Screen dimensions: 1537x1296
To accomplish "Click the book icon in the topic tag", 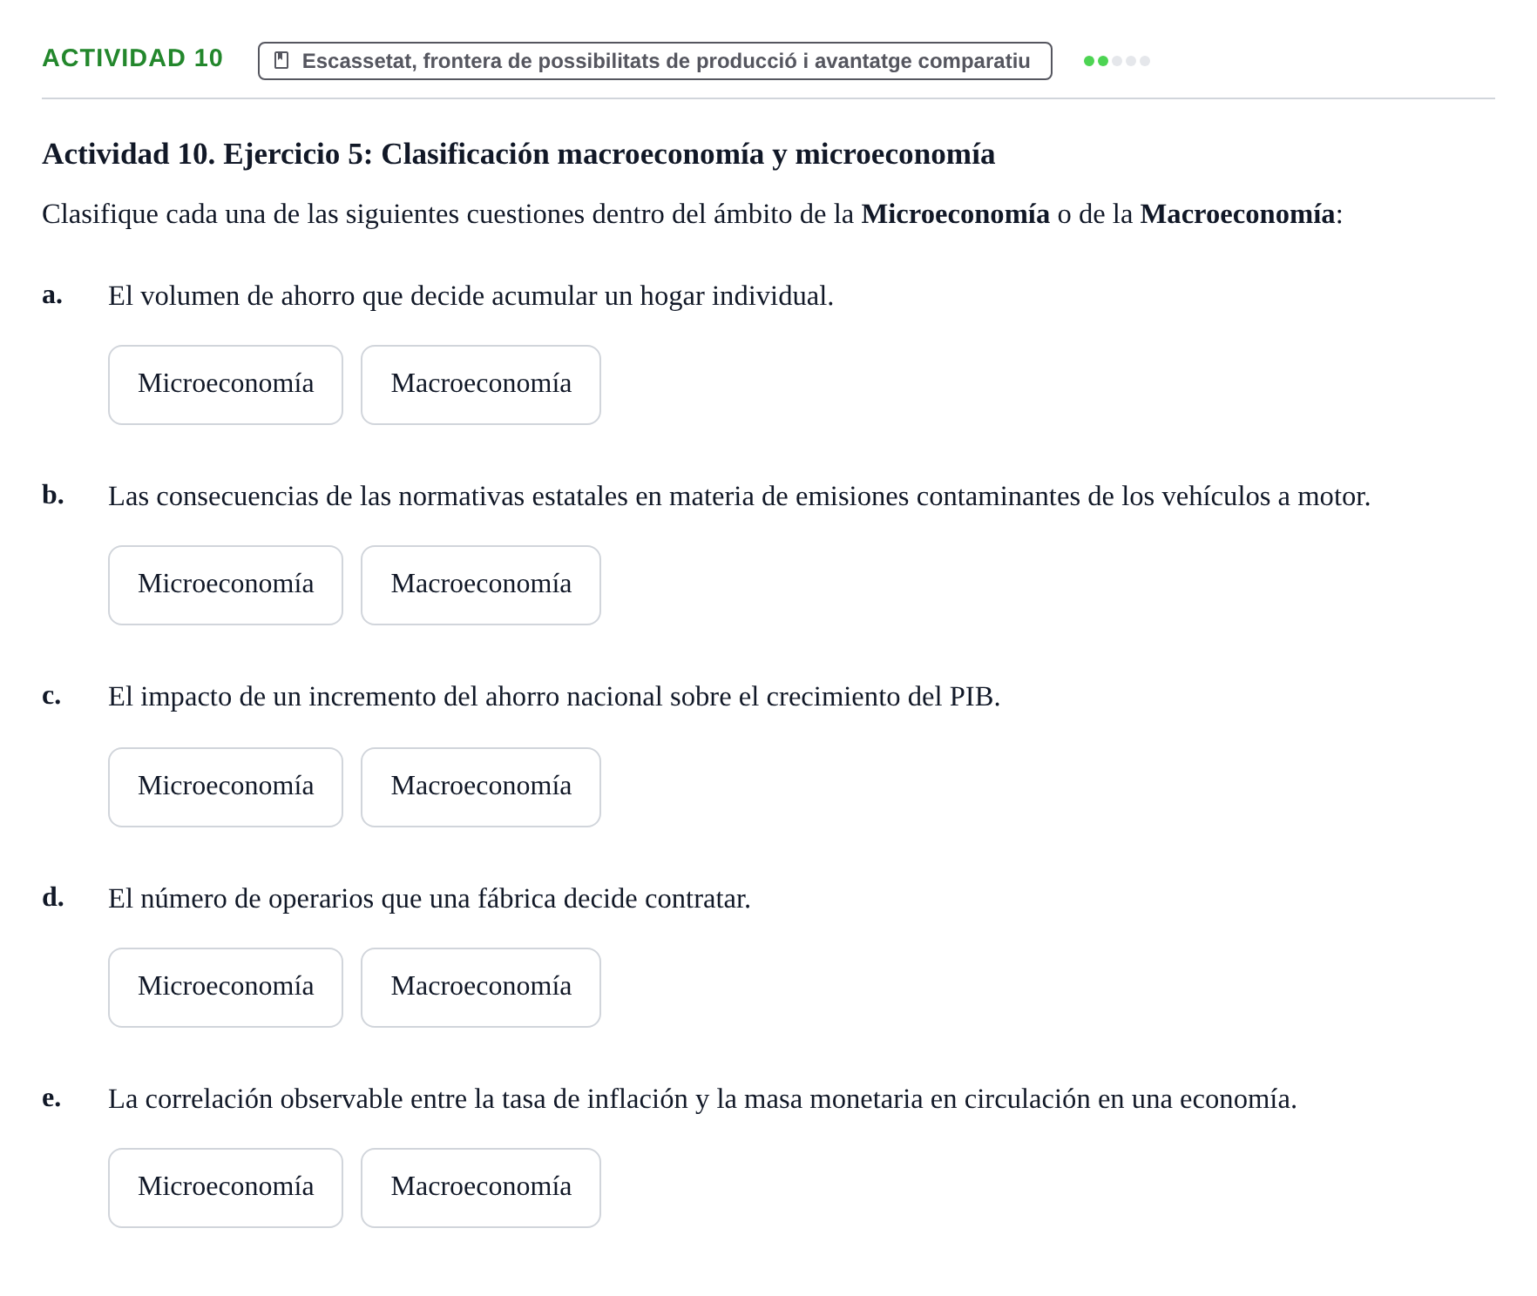I will tap(281, 60).
